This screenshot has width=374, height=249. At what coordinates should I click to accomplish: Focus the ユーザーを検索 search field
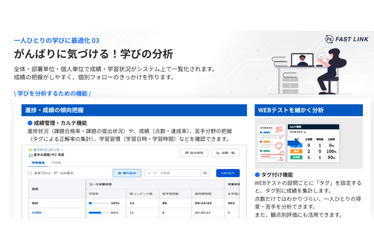tap(172, 173)
